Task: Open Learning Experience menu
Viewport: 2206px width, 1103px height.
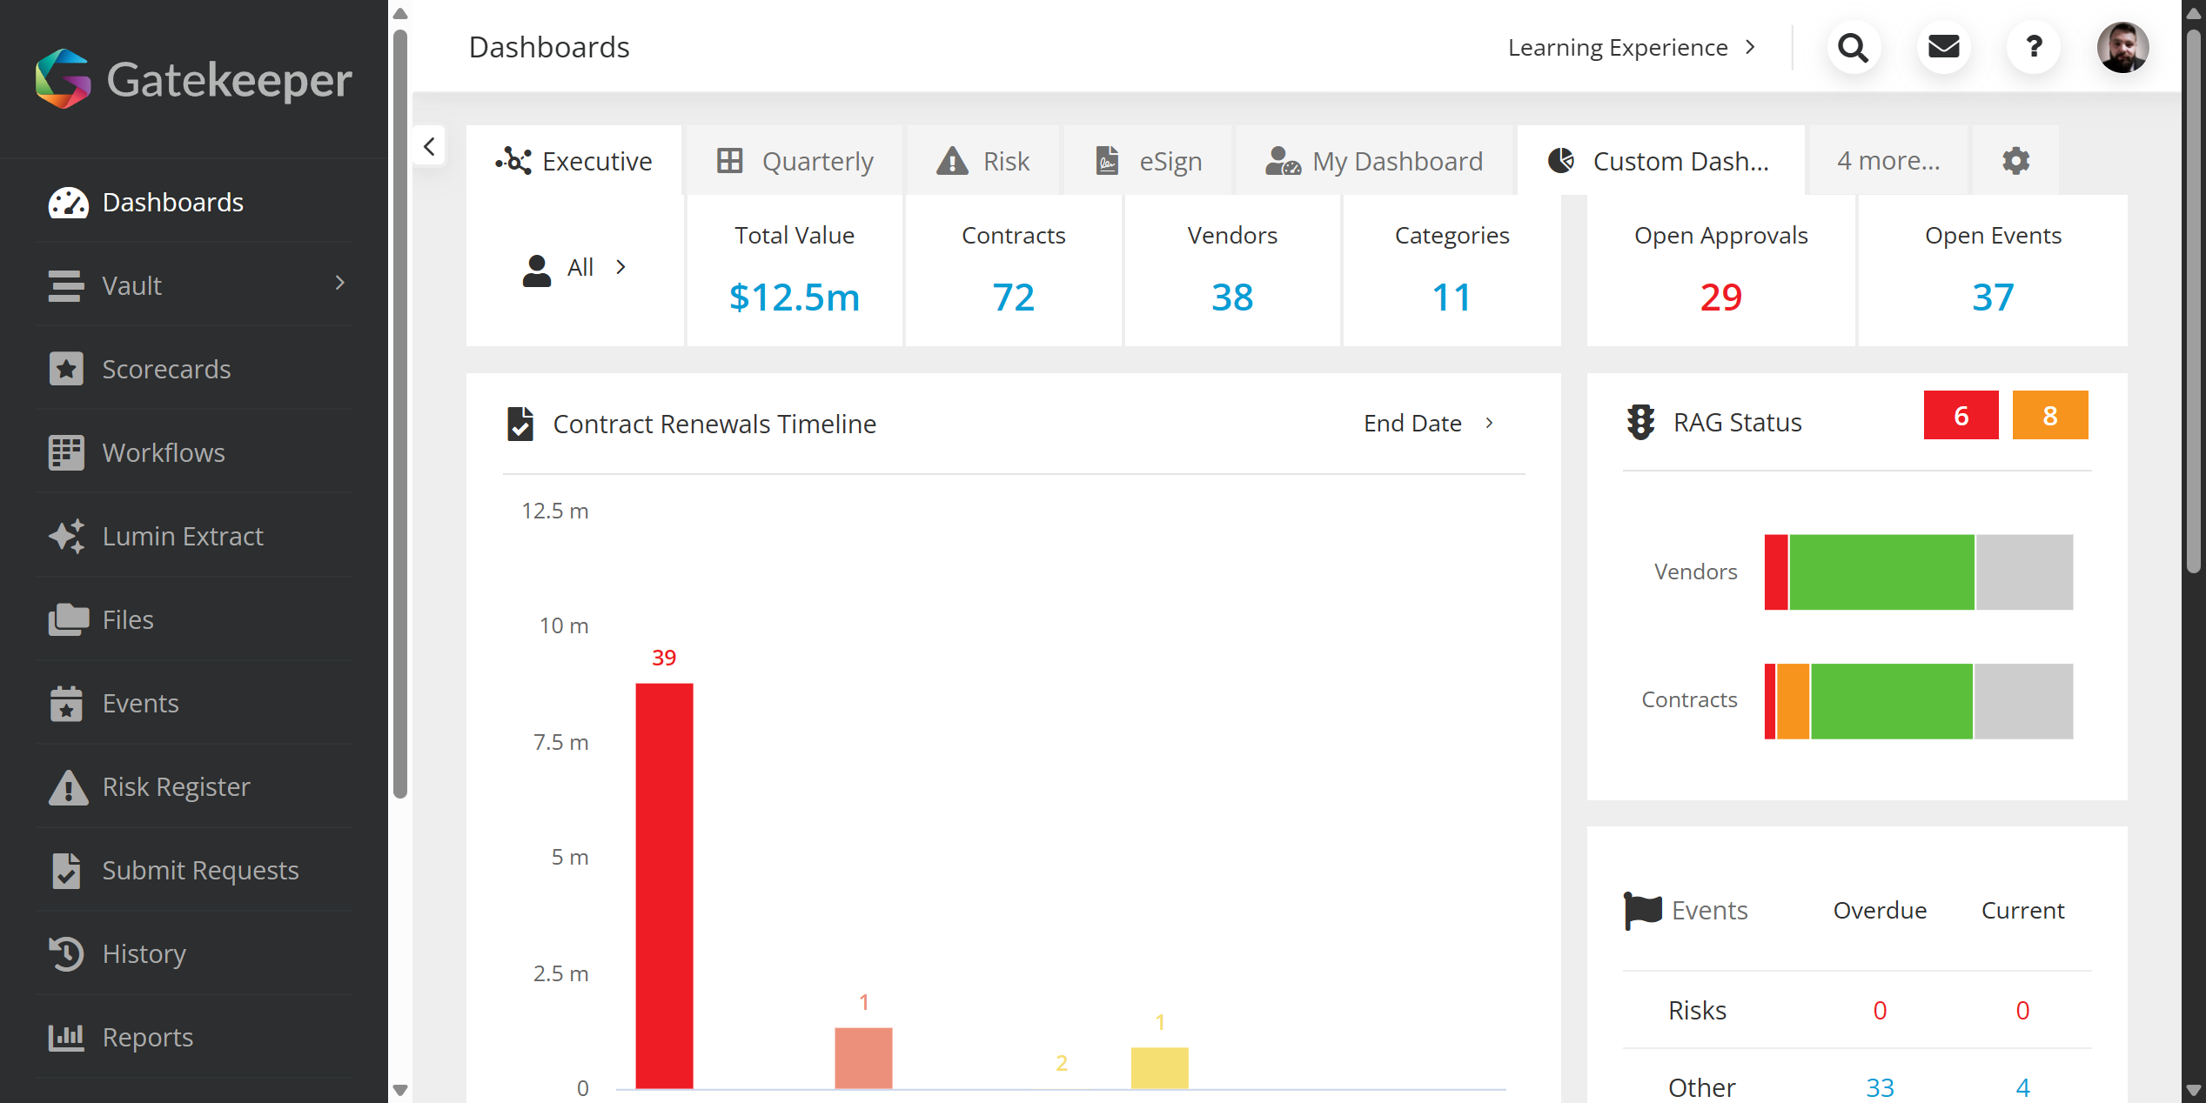Action: tap(1631, 47)
